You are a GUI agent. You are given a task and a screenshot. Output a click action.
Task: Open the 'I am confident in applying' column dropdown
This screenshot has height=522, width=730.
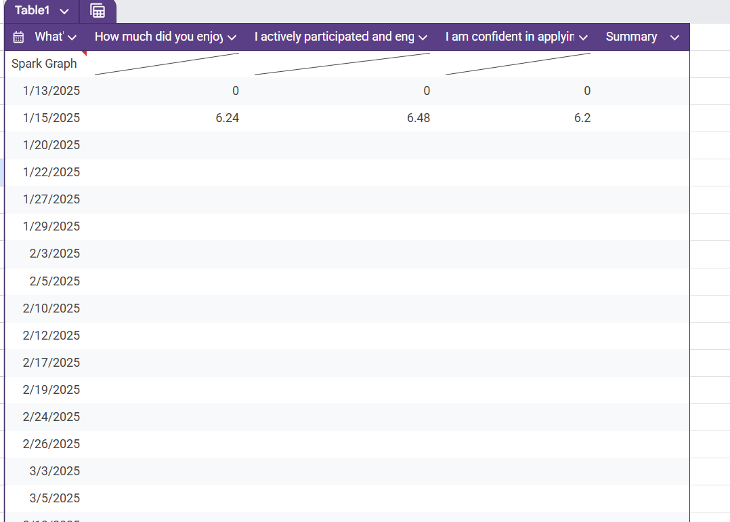[583, 38]
